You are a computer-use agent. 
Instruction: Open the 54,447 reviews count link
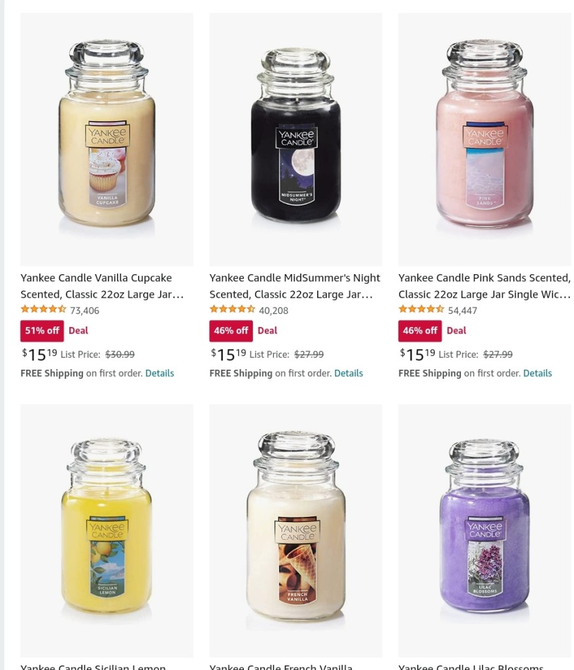[x=462, y=311]
